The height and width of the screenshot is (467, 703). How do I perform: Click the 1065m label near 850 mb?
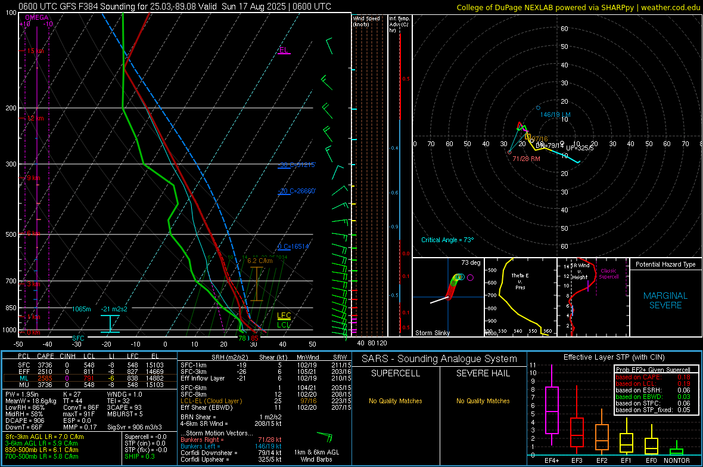tap(82, 309)
